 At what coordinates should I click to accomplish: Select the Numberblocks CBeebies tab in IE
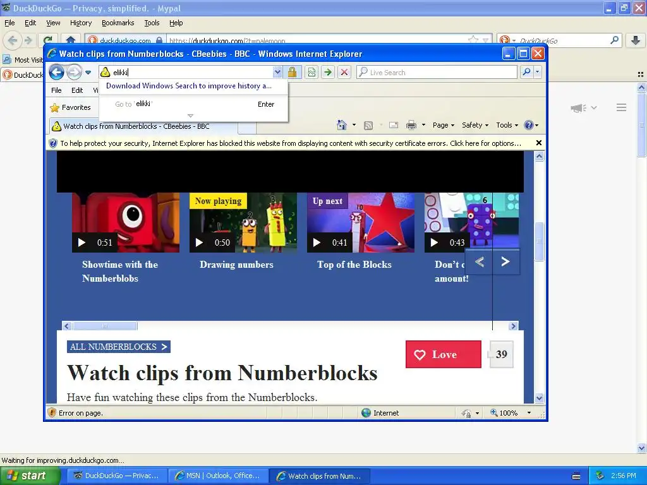143,126
